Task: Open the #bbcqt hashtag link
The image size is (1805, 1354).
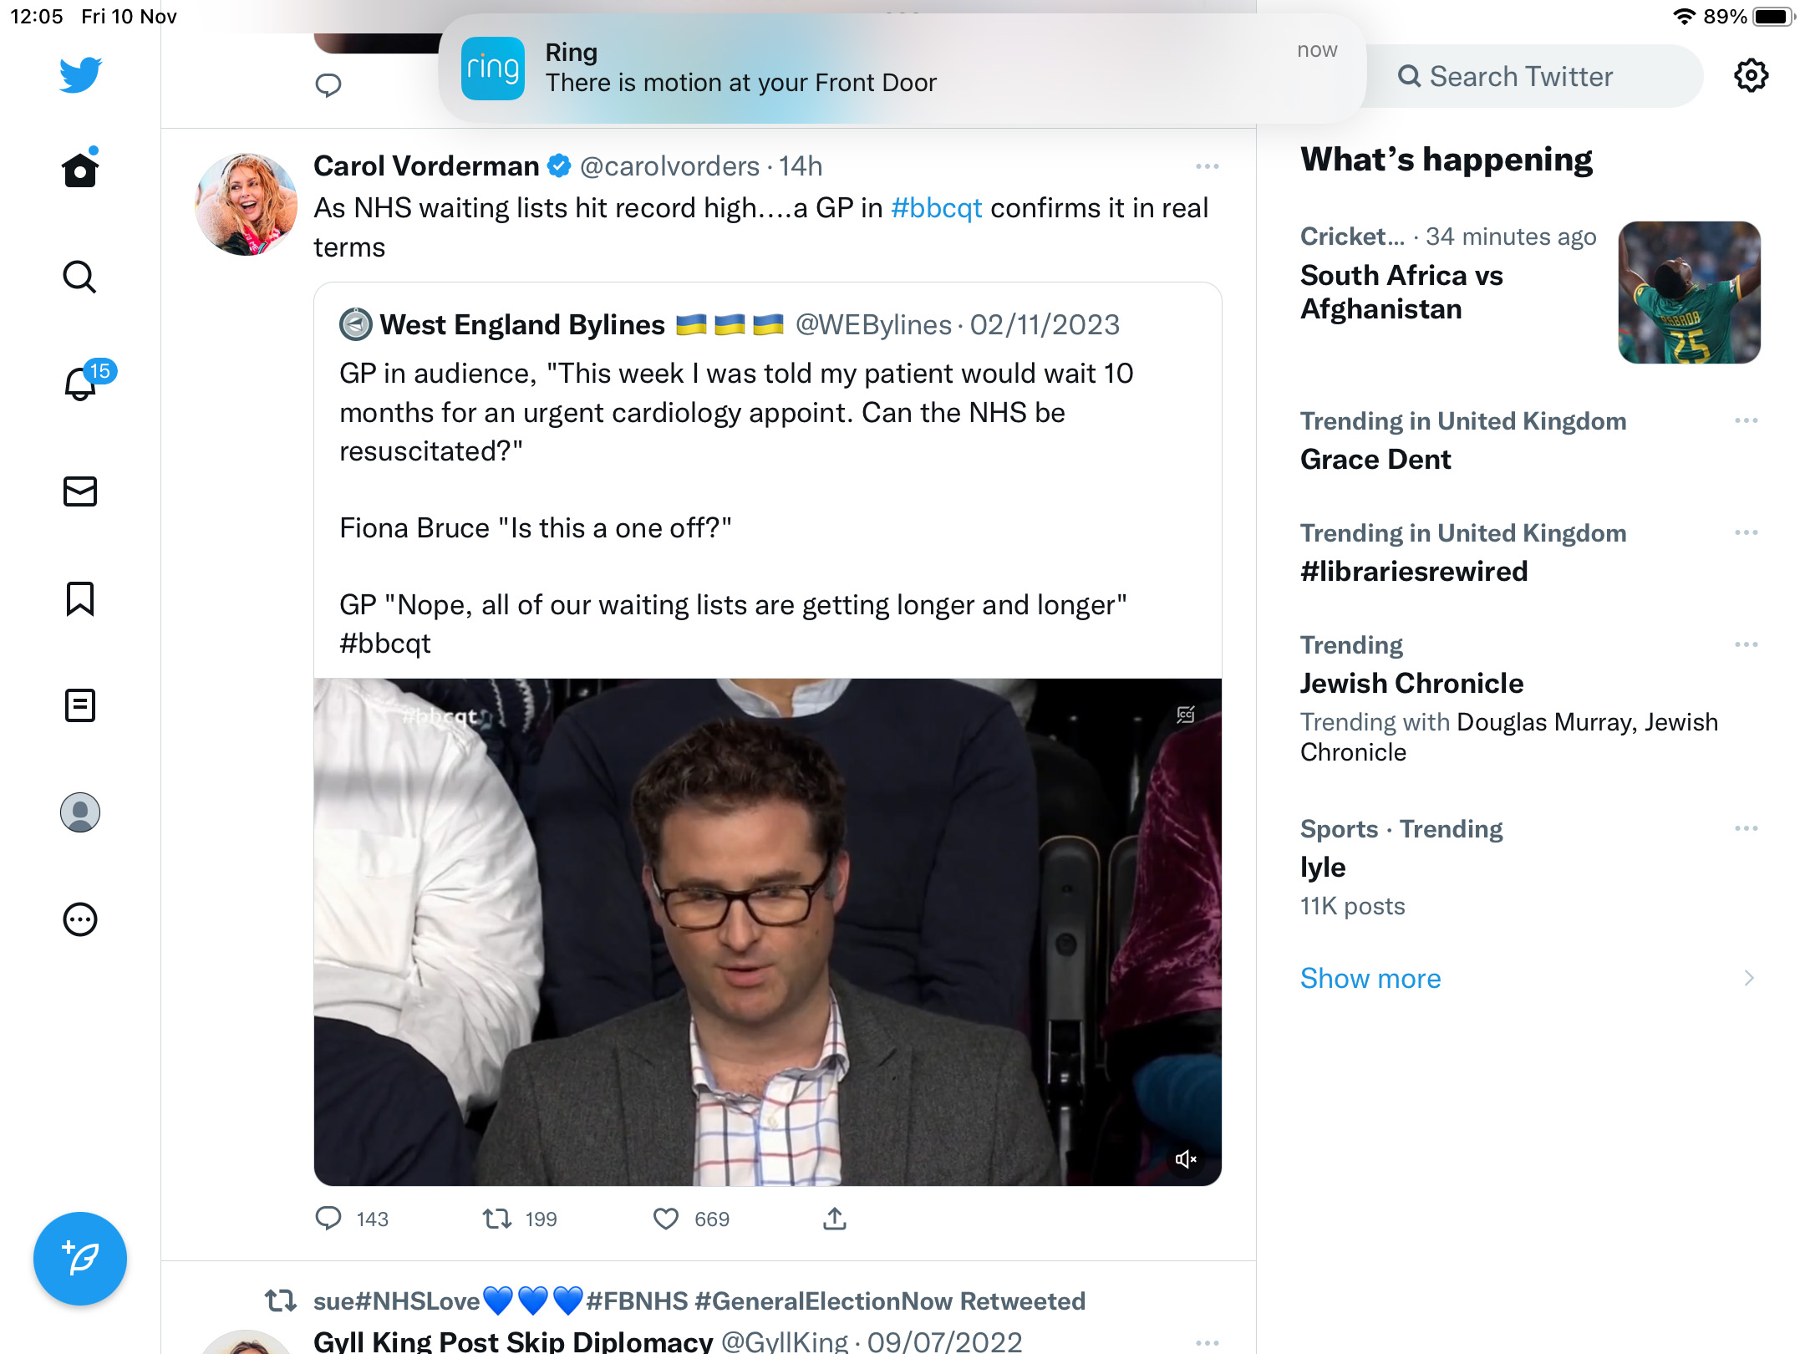Action: tap(936, 208)
